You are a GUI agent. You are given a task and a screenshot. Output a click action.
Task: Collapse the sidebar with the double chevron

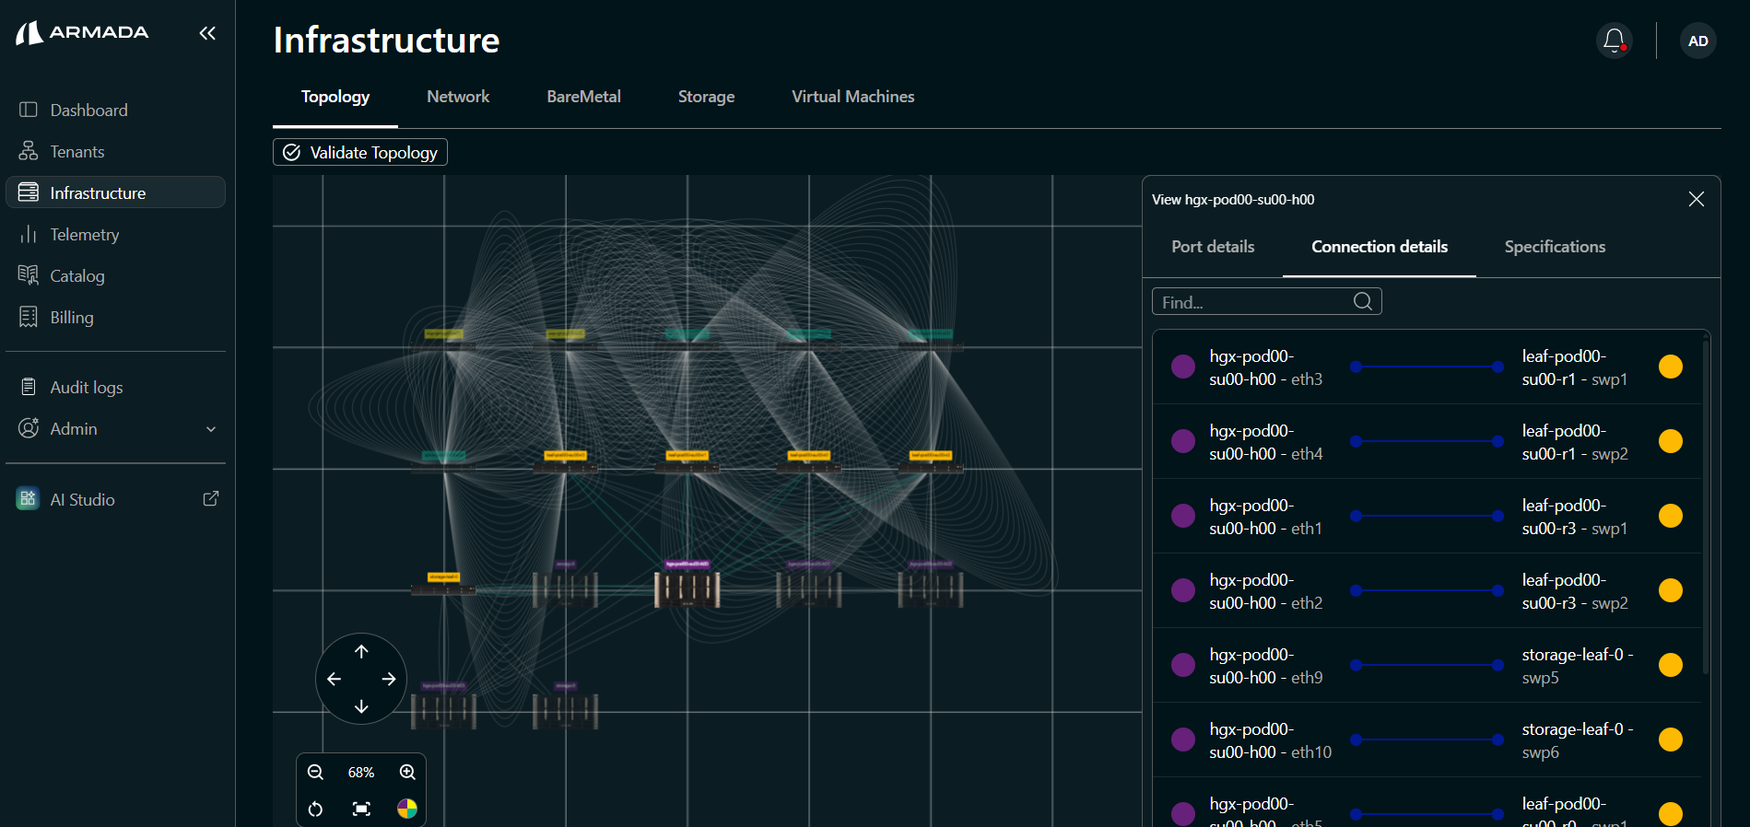(207, 33)
